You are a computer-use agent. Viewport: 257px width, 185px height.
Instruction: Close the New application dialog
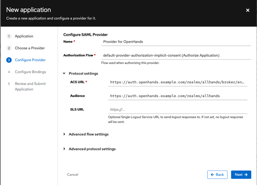point(248,10)
